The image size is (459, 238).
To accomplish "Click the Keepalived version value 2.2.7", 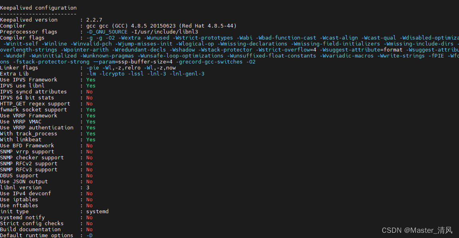I will 94,20.
